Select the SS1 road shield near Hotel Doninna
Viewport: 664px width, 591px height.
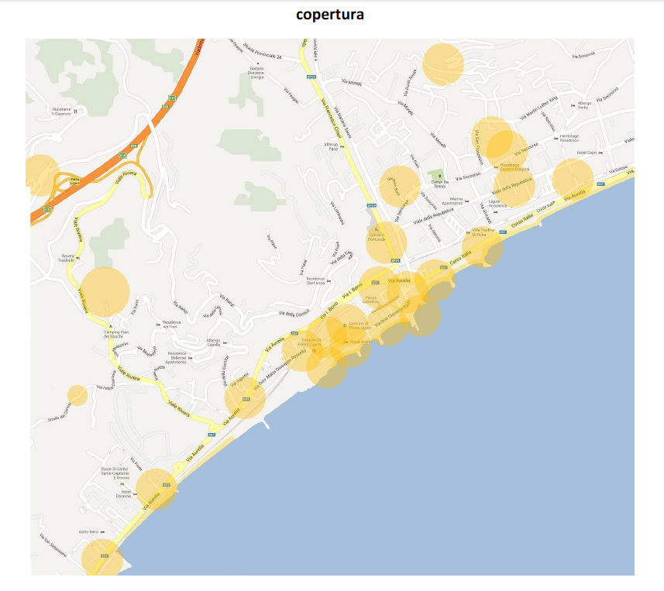(x=167, y=485)
